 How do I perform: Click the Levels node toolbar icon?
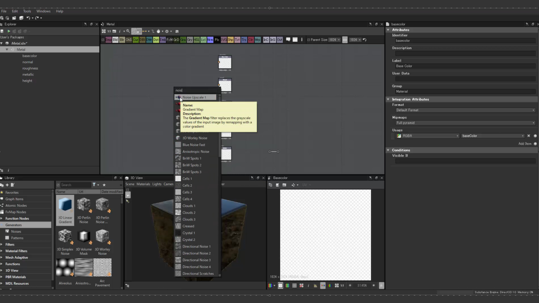click(x=203, y=40)
